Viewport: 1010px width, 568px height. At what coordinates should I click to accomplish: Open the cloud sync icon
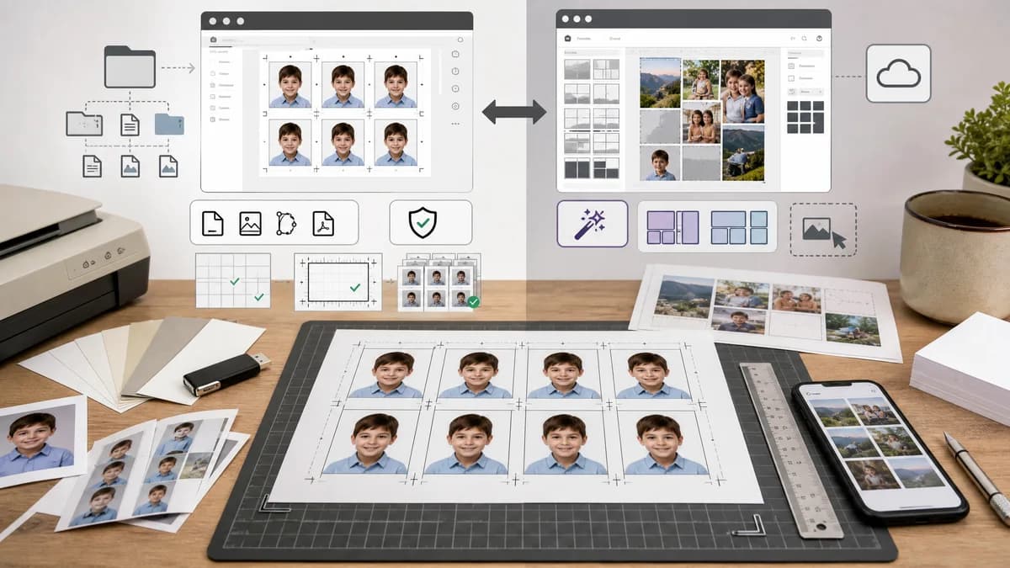click(898, 74)
